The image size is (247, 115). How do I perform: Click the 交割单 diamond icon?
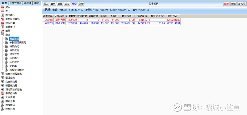pos(6,66)
